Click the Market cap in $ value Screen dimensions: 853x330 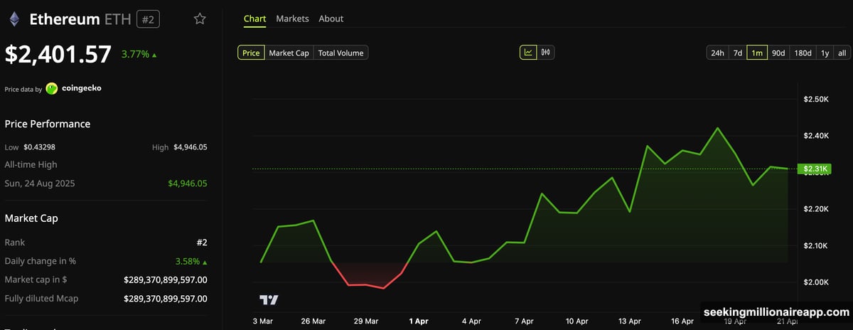click(166, 280)
